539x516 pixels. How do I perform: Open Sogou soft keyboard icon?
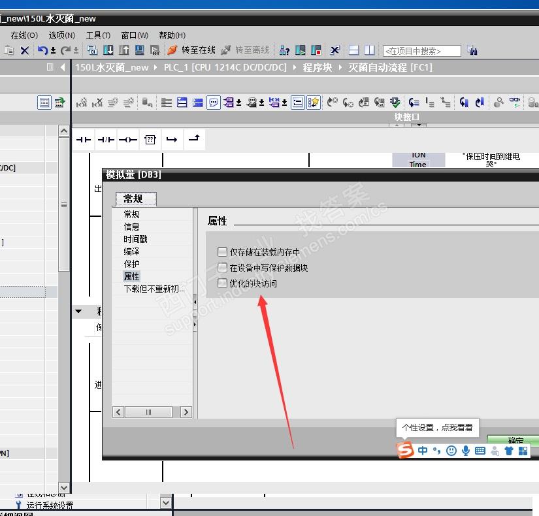(480, 450)
